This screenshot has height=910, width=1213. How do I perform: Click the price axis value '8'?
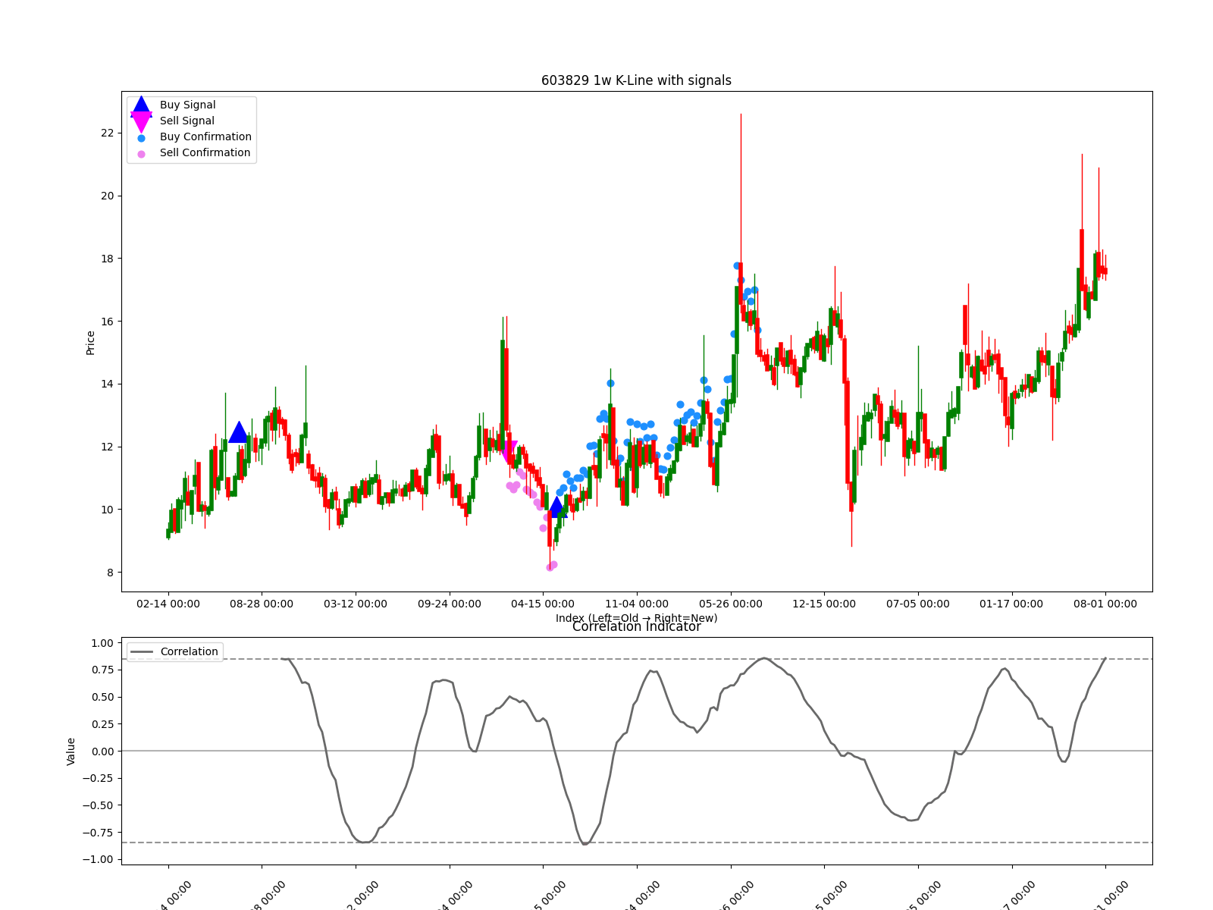click(x=110, y=573)
